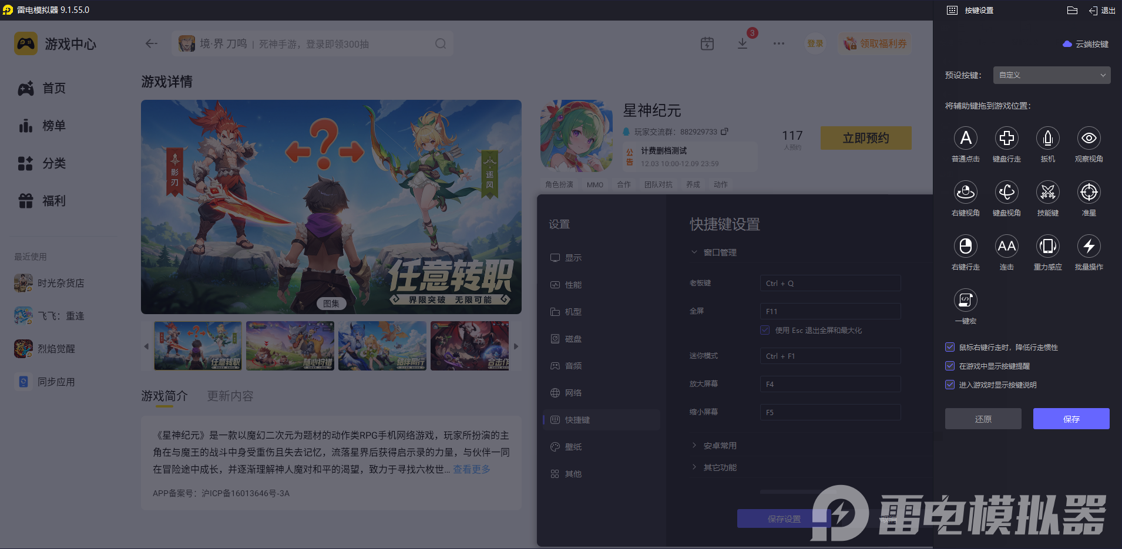This screenshot has height=549, width=1122.
Task: Switch to the 更新内容 tab
Action: 230,396
